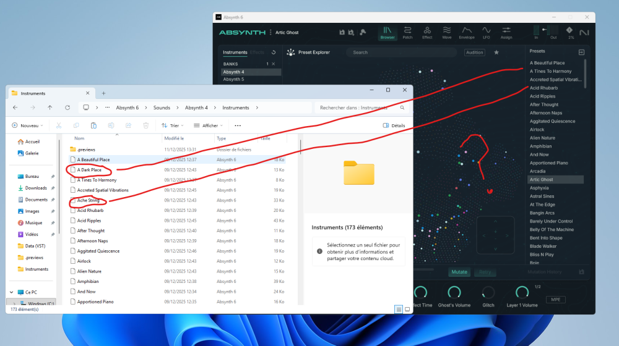Click the back arrow in File Explorer
Image resolution: width=619 pixels, height=346 pixels.
(x=15, y=108)
